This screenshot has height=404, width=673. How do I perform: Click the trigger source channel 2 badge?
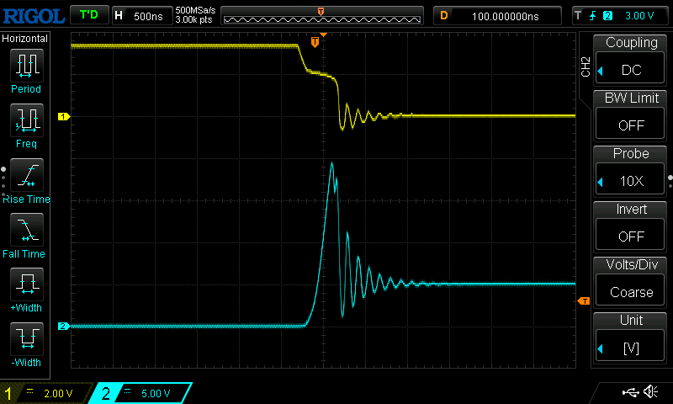[607, 16]
